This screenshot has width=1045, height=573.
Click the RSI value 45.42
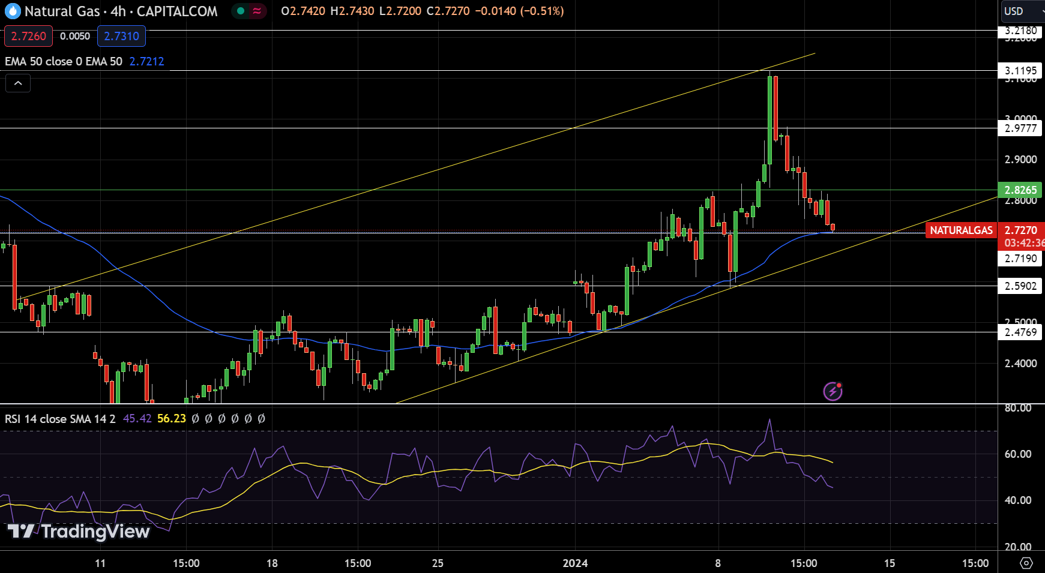tap(137, 419)
